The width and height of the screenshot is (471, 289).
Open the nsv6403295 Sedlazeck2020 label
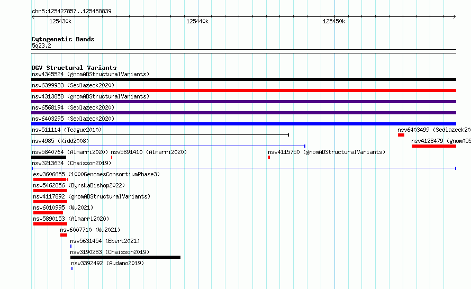pos(73,119)
